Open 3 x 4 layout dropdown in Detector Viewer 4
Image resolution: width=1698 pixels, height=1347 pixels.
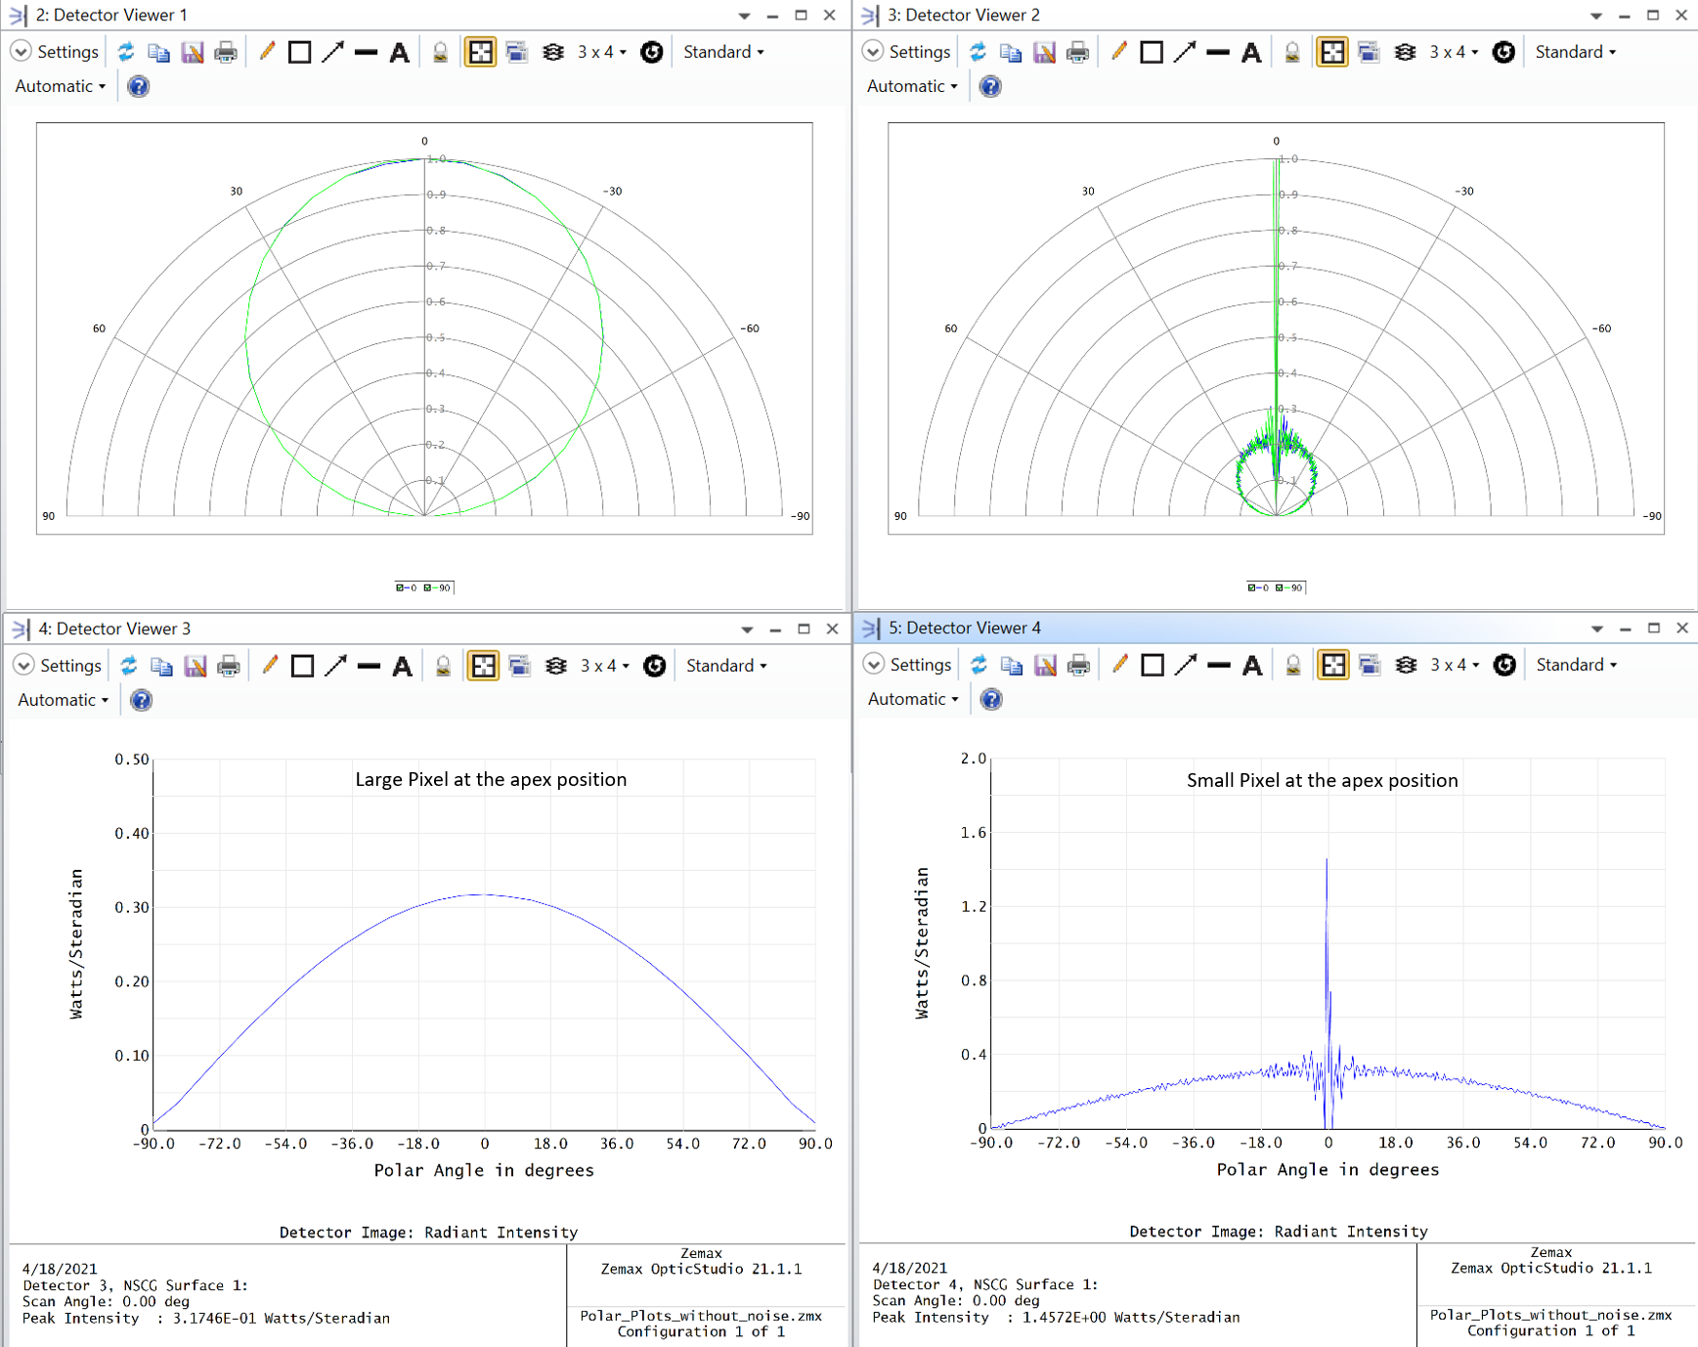pyautogui.click(x=1455, y=665)
